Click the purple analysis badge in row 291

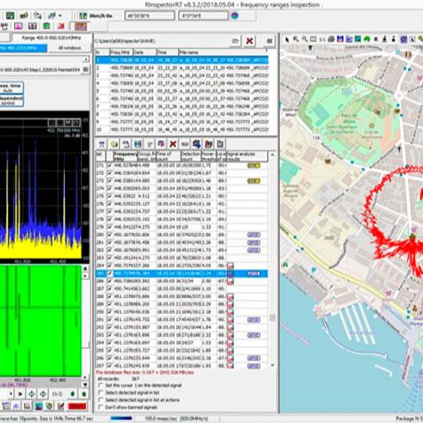[x=254, y=320]
